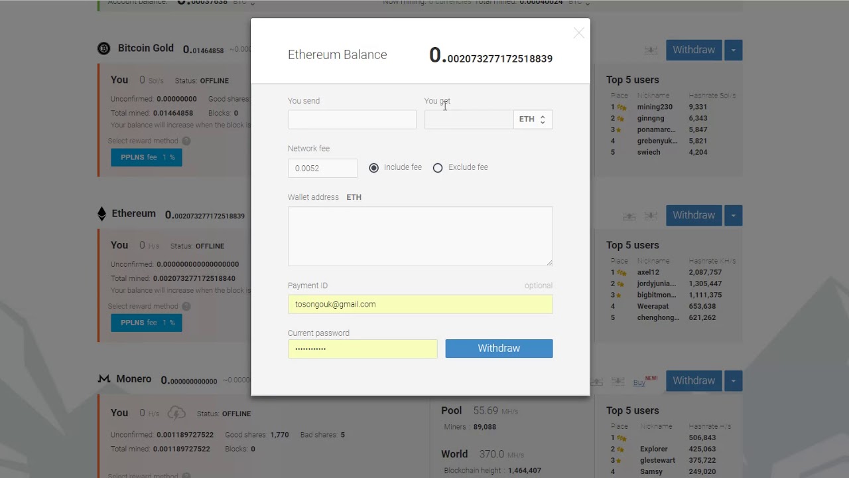
Task: Open the Buy link in Monero row
Action: point(639,382)
